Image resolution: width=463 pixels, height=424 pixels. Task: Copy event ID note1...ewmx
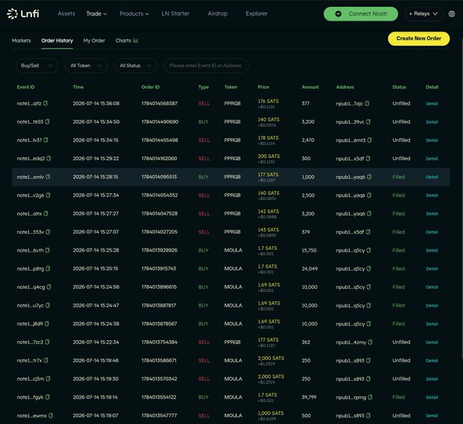click(x=51, y=415)
